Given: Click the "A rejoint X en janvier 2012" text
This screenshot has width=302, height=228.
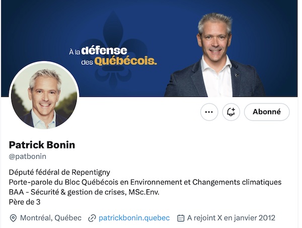Looking at the screenshot, I should [231, 218].
